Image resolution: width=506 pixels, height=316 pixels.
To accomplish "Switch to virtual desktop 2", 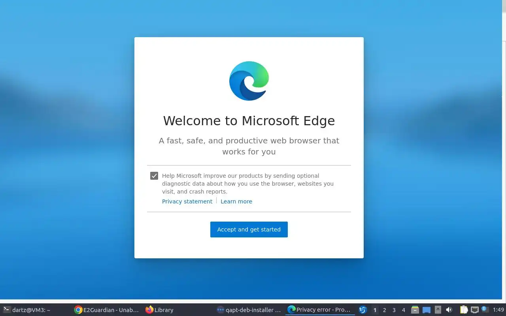I will 384,310.
